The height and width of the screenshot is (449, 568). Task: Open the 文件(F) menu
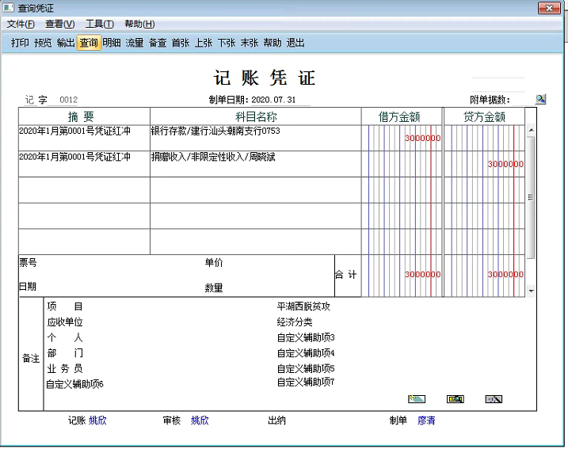point(21,25)
